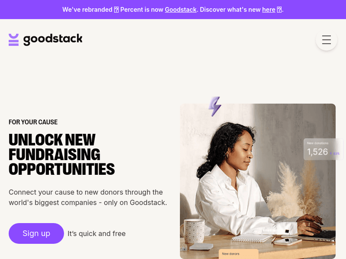Click the purple Goodstack logo mark
The height and width of the screenshot is (259, 346).
14,40
